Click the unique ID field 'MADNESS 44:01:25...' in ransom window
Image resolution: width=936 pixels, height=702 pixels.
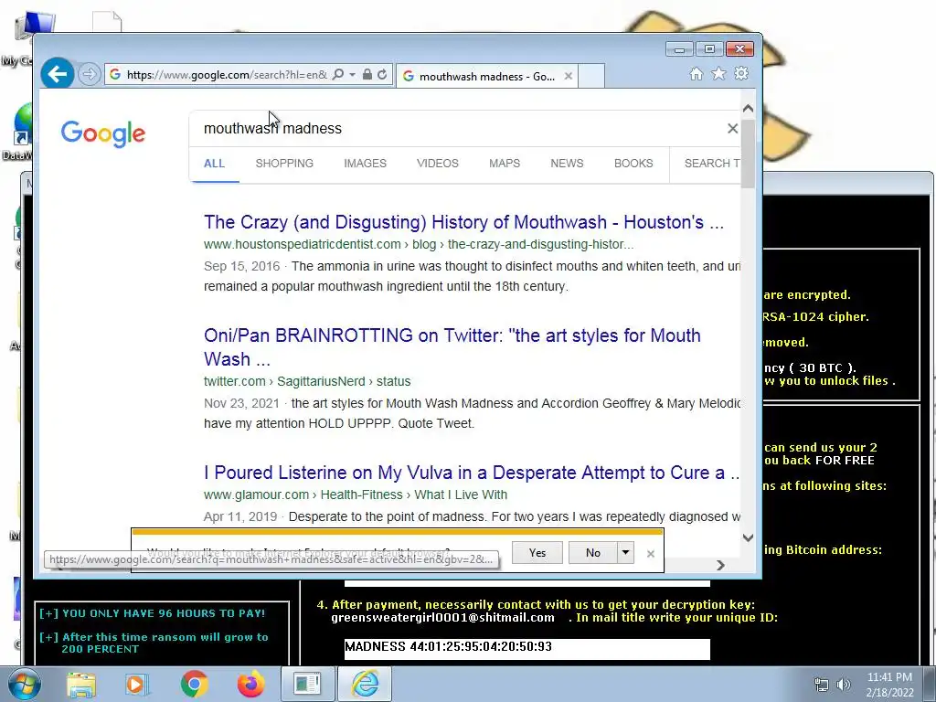click(x=527, y=648)
